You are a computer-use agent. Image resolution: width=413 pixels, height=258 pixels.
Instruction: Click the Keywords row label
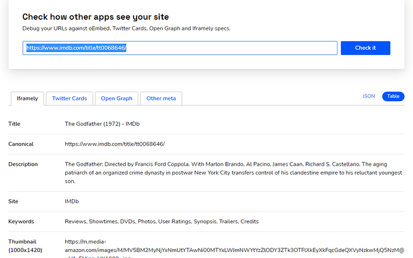(x=21, y=221)
